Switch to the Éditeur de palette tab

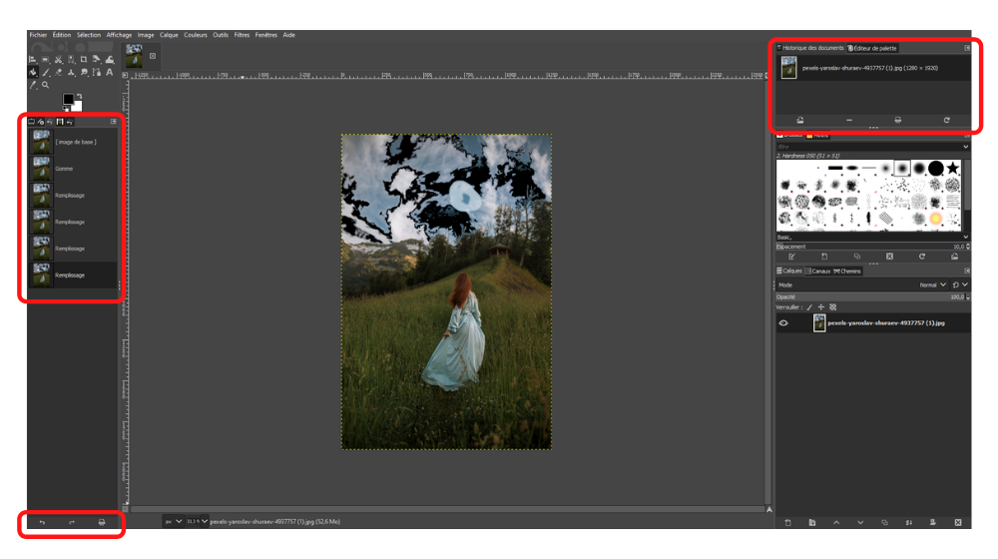872,48
